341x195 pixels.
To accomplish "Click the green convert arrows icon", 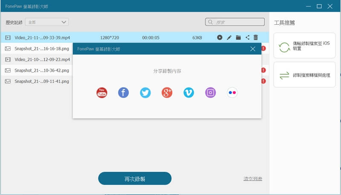I will point(284,75).
